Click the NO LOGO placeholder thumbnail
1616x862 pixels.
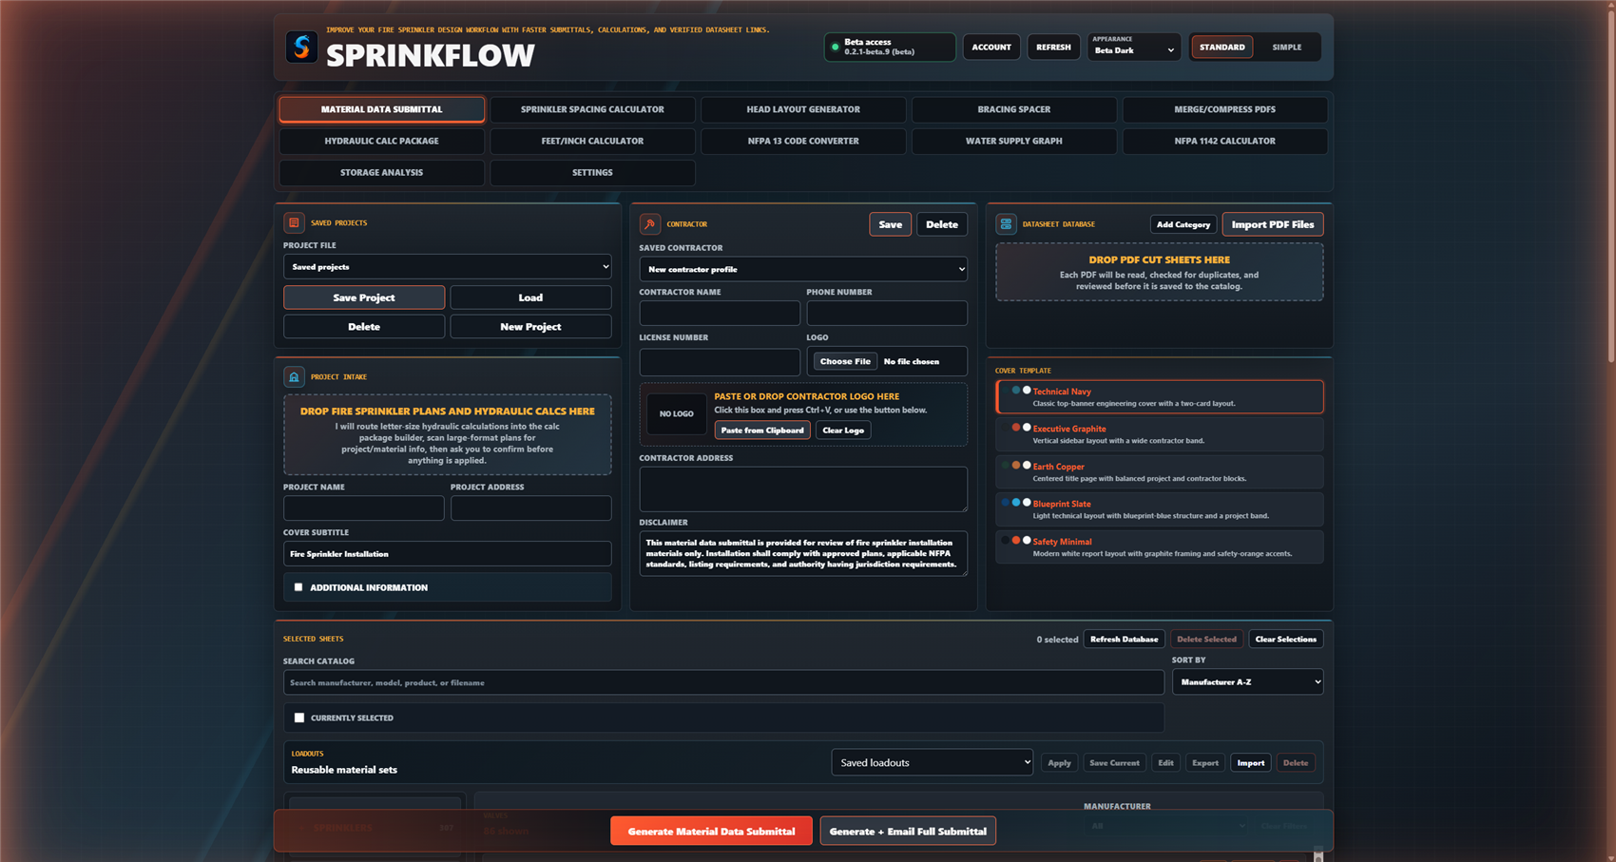(677, 414)
